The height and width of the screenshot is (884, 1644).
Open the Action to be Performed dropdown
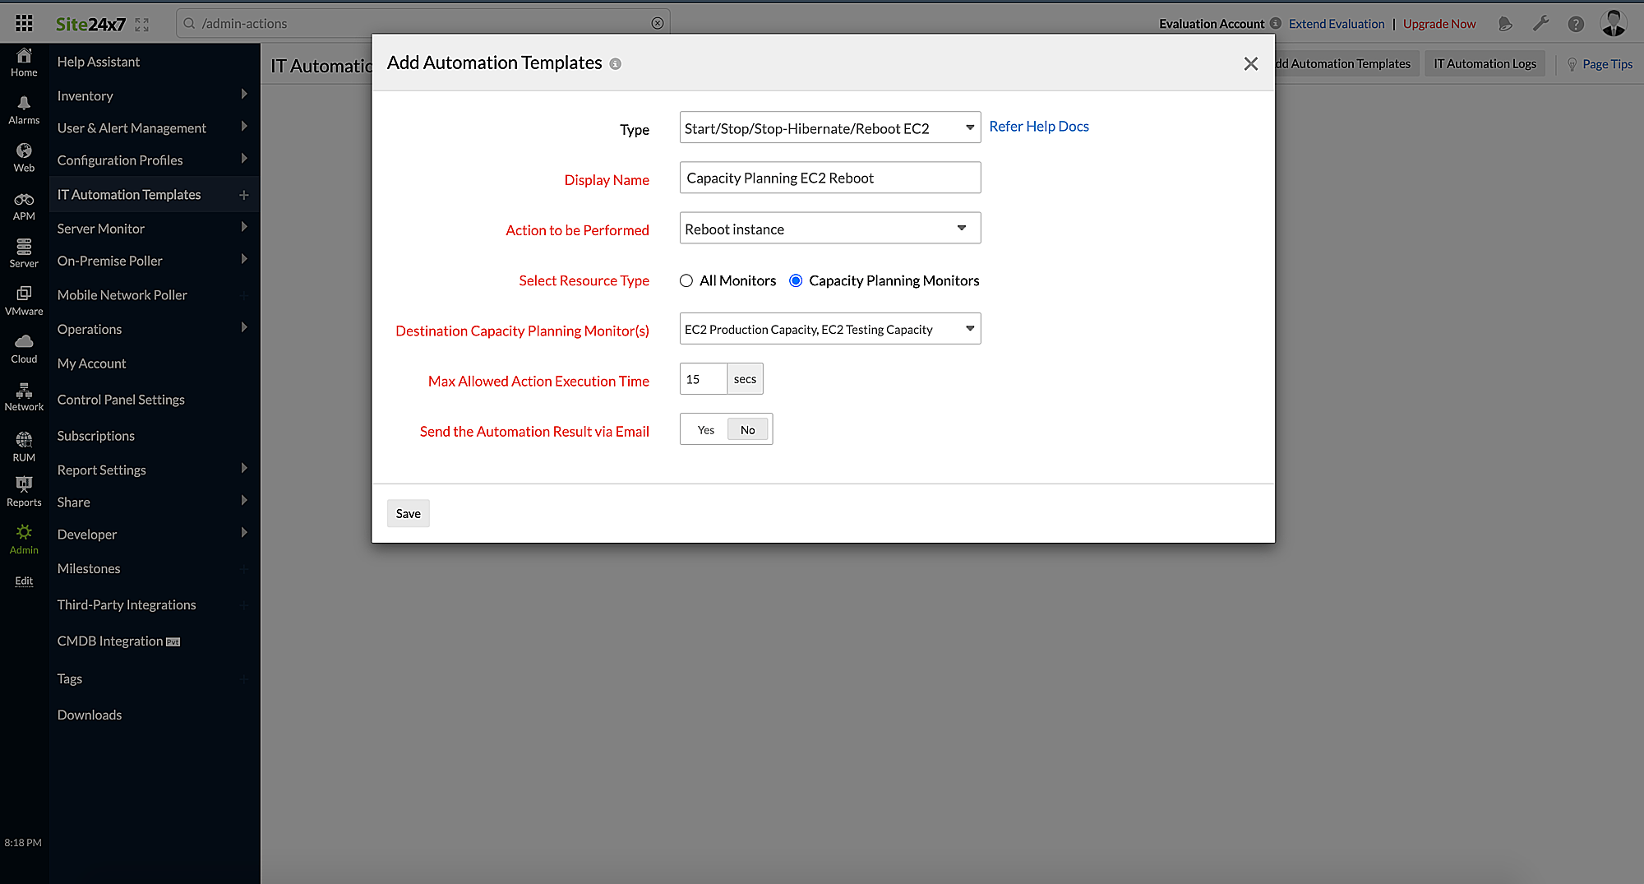[829, 228]
